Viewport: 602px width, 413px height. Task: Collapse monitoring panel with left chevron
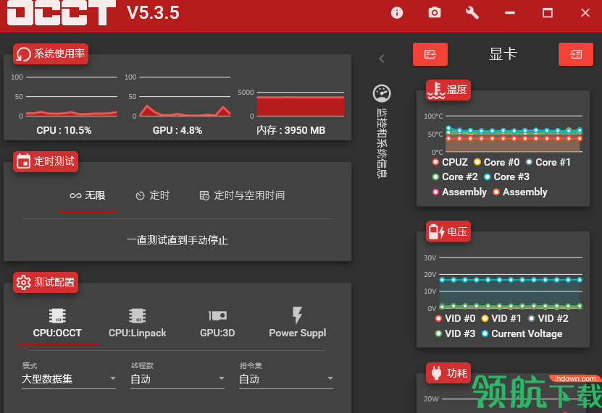(x=382, y=59)
